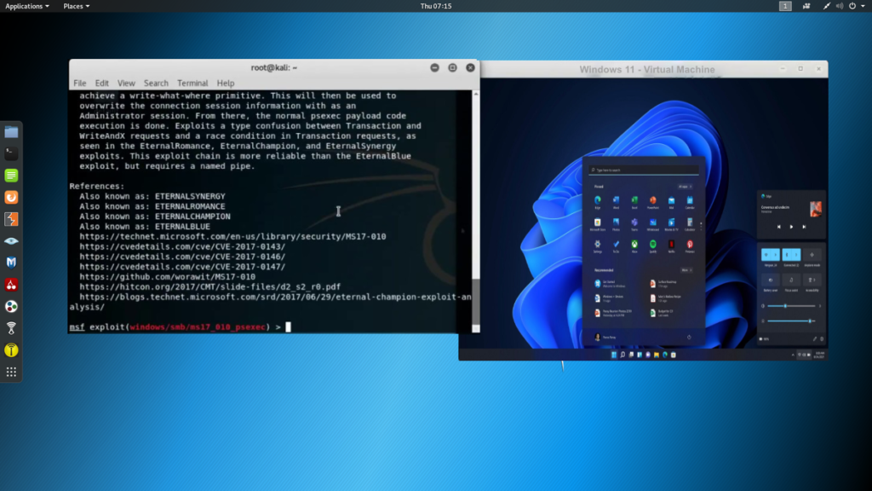This screenshot has height=491, width=872.
Task: Toggle Airplane mode quick setting tile
Action: click(x=812, y=255)
